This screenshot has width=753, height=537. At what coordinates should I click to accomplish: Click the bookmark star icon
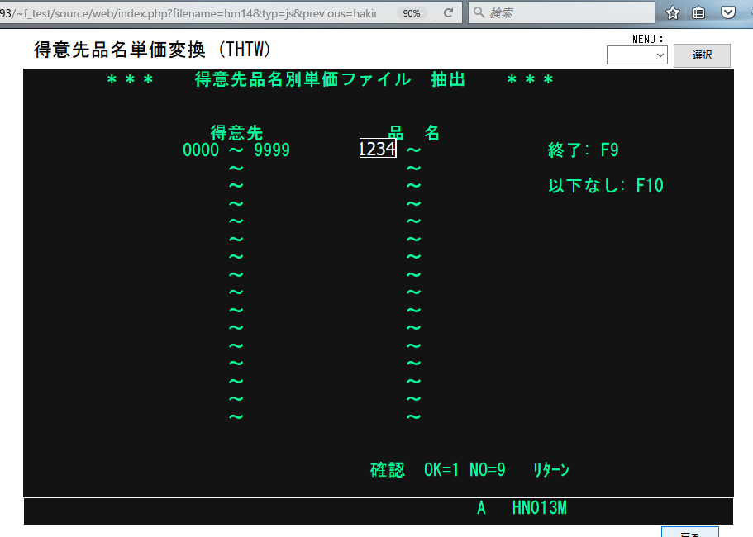(x=673, y=13)
